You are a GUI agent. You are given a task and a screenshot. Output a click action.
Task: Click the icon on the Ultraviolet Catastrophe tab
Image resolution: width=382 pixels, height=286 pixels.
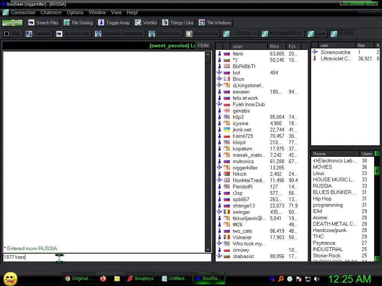click(98, 34)
